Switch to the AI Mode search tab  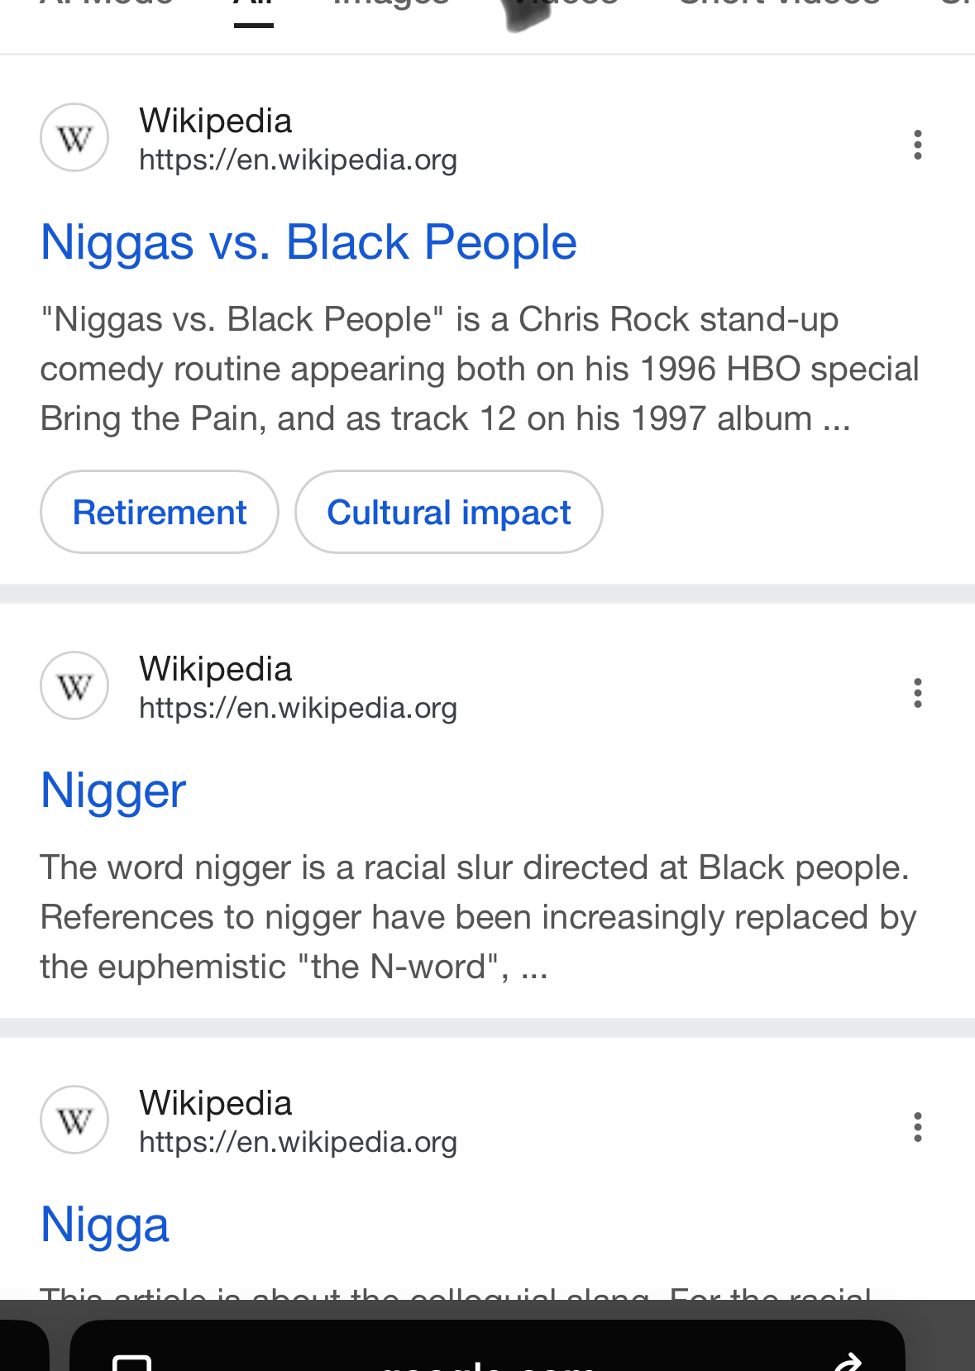click(x=107, y=5)
